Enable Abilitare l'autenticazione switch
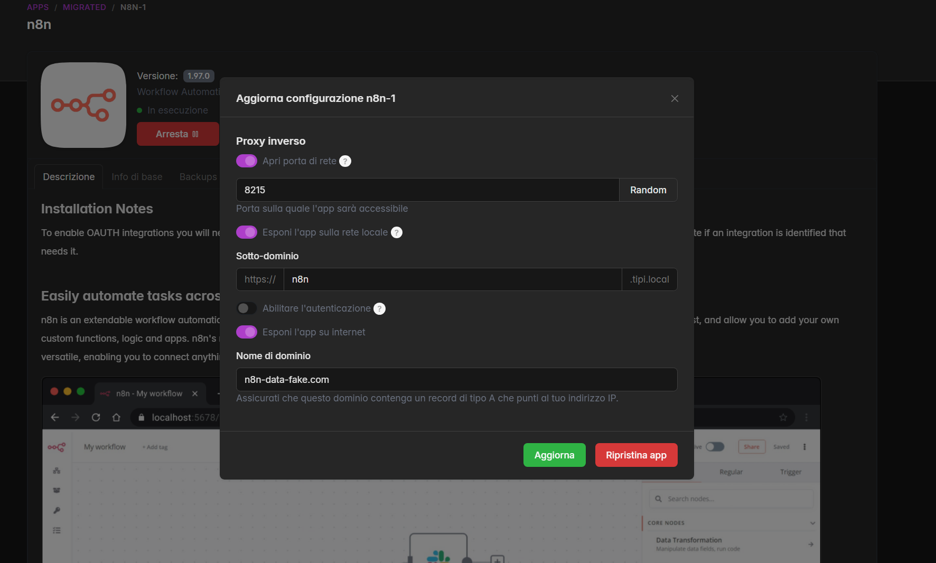936x563 pixels. [x=247, y=308]
